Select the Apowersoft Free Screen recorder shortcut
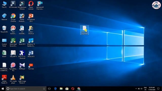This screenshot has height=91, width=162. (x=40, y=6)
